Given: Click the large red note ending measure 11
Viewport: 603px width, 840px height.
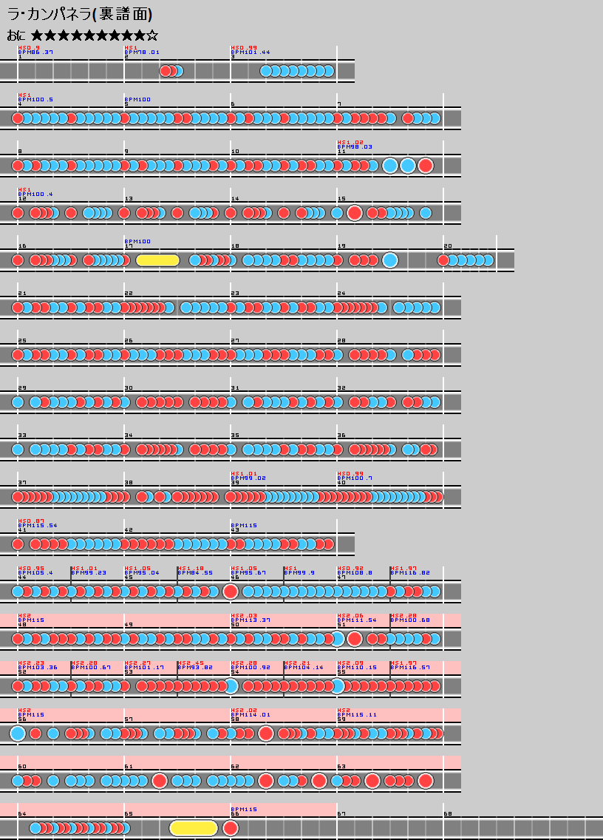Looking at the screenshot, I should pos(426,166).
